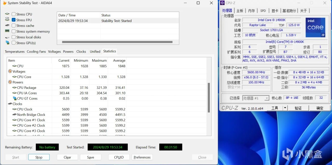Click the 工具 button in CPU-Z

click(x=274, y=108)
